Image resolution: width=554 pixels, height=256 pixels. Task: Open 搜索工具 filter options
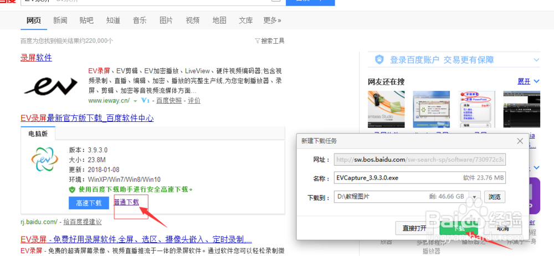tap(270, 41)
